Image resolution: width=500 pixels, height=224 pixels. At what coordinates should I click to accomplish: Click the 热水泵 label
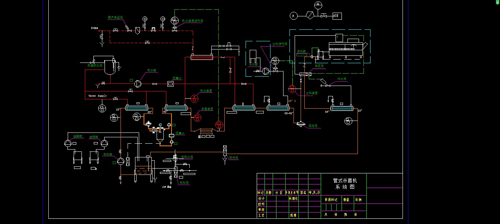pos(153,70)
